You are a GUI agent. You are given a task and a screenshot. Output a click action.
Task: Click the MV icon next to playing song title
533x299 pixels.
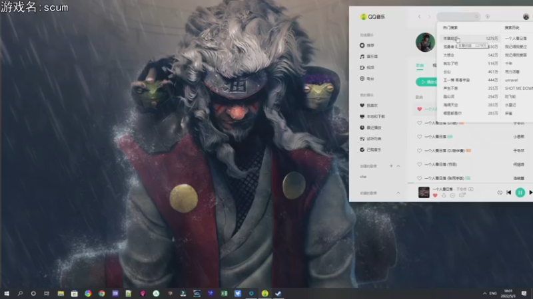coord(471,189)
